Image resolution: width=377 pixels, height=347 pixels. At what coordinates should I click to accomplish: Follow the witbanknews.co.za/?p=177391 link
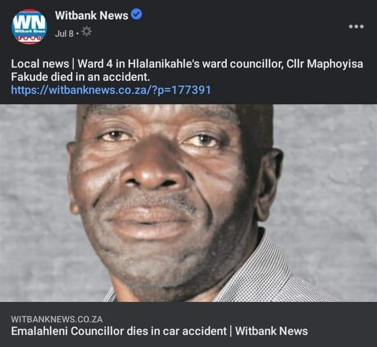pos(111,90)
